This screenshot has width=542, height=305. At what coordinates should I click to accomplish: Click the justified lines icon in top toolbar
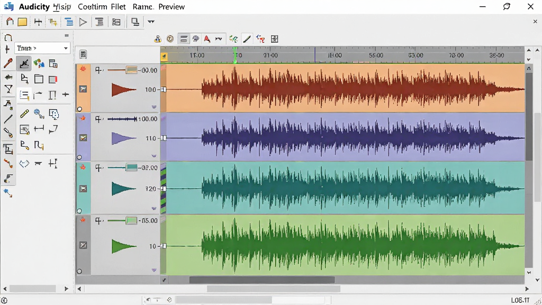[x=100, y=22]
